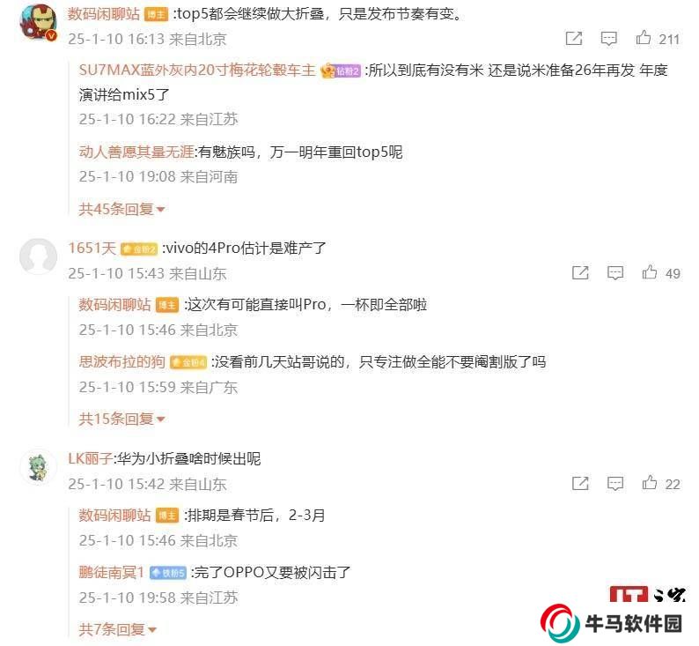
Task: Open SU7MAX蓝外灰内20寸梅花轮毂车主 user profile
Action: click(x=197, y=70)
